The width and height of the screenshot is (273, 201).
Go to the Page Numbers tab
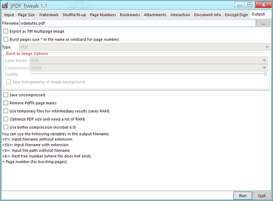(x=103, y=15)
